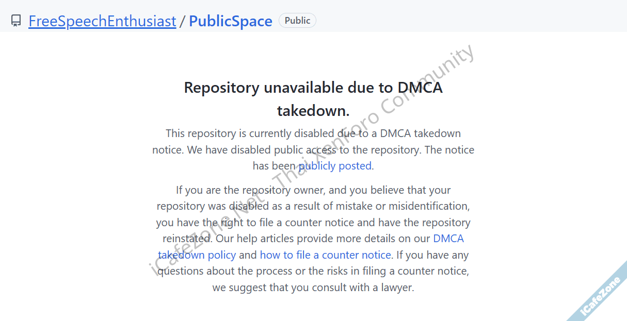Click the blue iCafeZone corner ribbon
Image resolution: width=627 pixels, height=321 pixels.
[x=600, y=295]
